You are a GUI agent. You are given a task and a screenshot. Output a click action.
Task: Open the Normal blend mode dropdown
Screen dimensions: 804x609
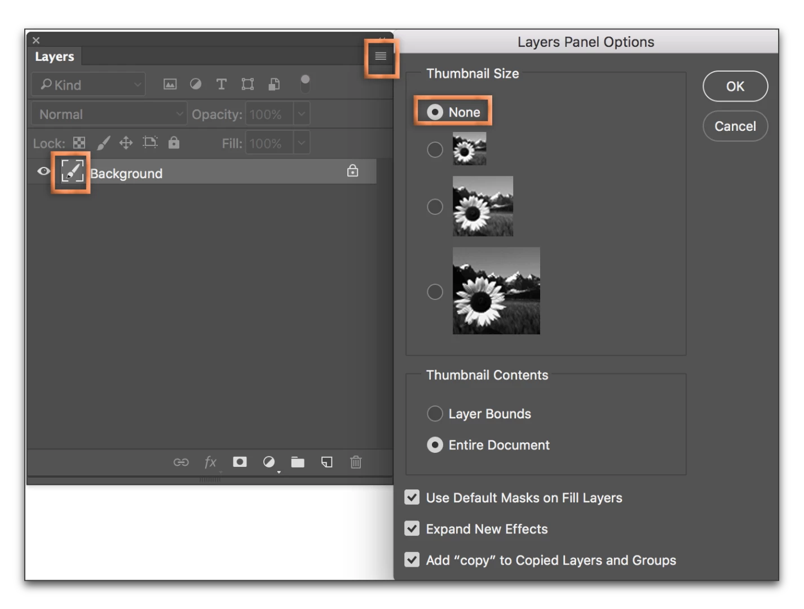coord(109,114)
